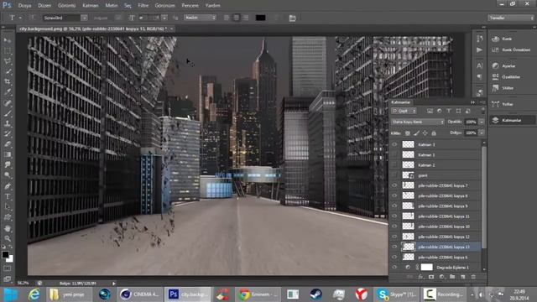Hide pile-rubble kopya 13 layer
Image resolution: width=537 pixels, height=302 pixels.
pyautogui.click(x=394, y=247)
